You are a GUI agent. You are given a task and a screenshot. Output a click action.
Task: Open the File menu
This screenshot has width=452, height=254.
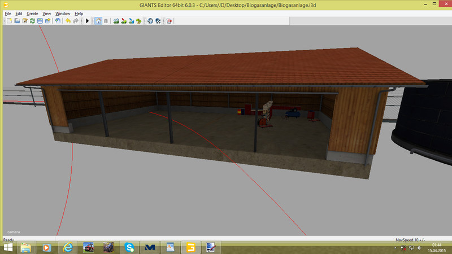(7, 13)
